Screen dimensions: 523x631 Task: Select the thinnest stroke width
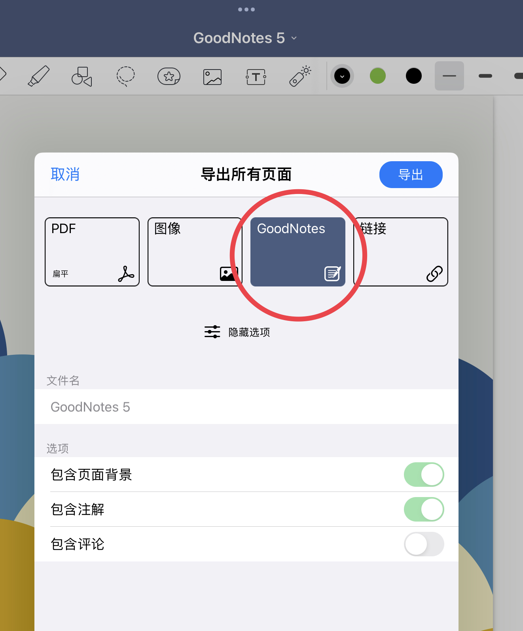tap(449, 76)
